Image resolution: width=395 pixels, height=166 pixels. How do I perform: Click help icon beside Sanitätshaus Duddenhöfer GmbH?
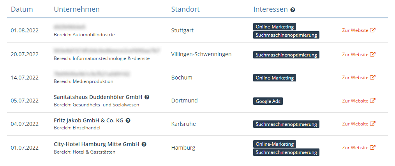147,97
